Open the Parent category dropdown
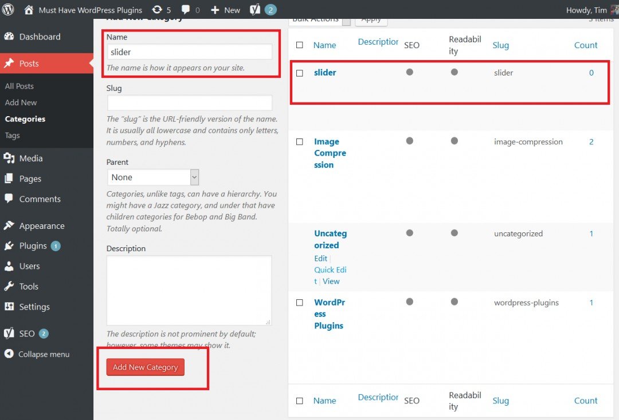The image size is (619, 420). pyautogui.click(x=153, y=177)
